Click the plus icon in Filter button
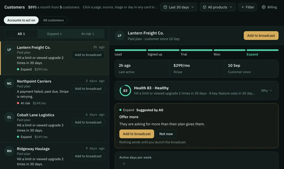 click(243, 7)
